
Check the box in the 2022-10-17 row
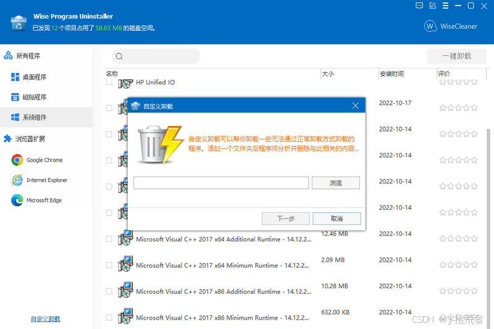pyautogui.click(x=109, y=108)
